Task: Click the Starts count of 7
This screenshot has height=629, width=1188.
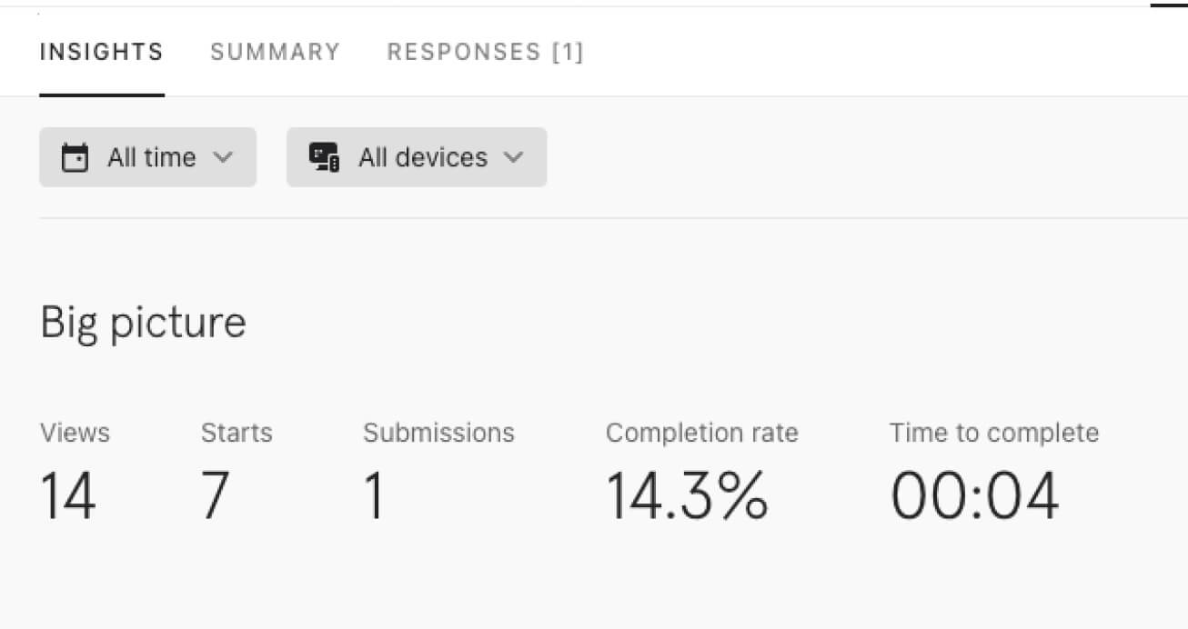Action: 216,496
